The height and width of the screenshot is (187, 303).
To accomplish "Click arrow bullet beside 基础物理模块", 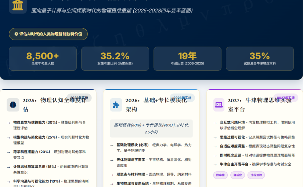I will tap(112, 146).
